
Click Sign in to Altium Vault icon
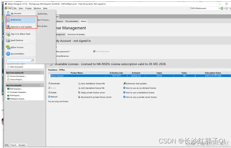tap(8, 34)
